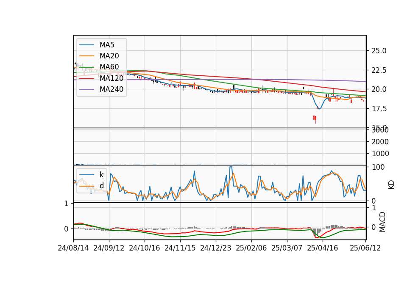The image size is (407, 292).
Task: Click the 24/08/14 date axis label
Action: point(73,248)
